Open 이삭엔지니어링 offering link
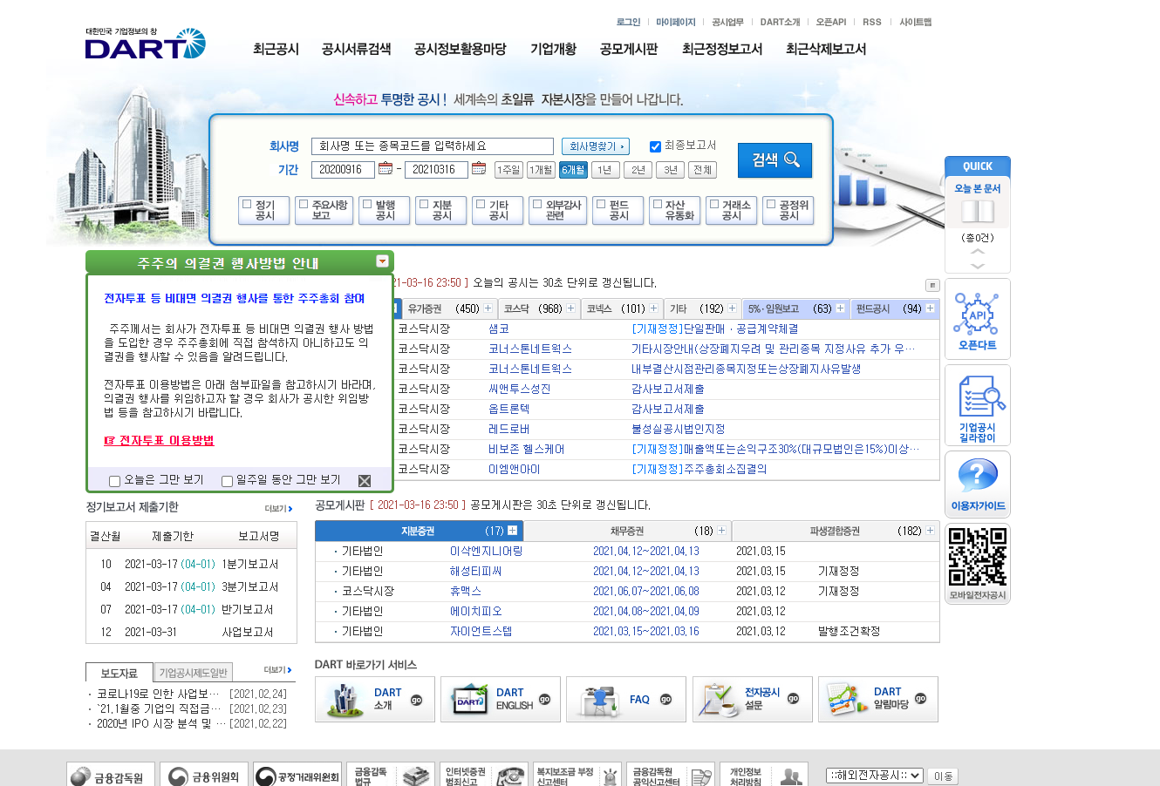Viewport: 1160px width, 786px height. (x=486, y=551)
